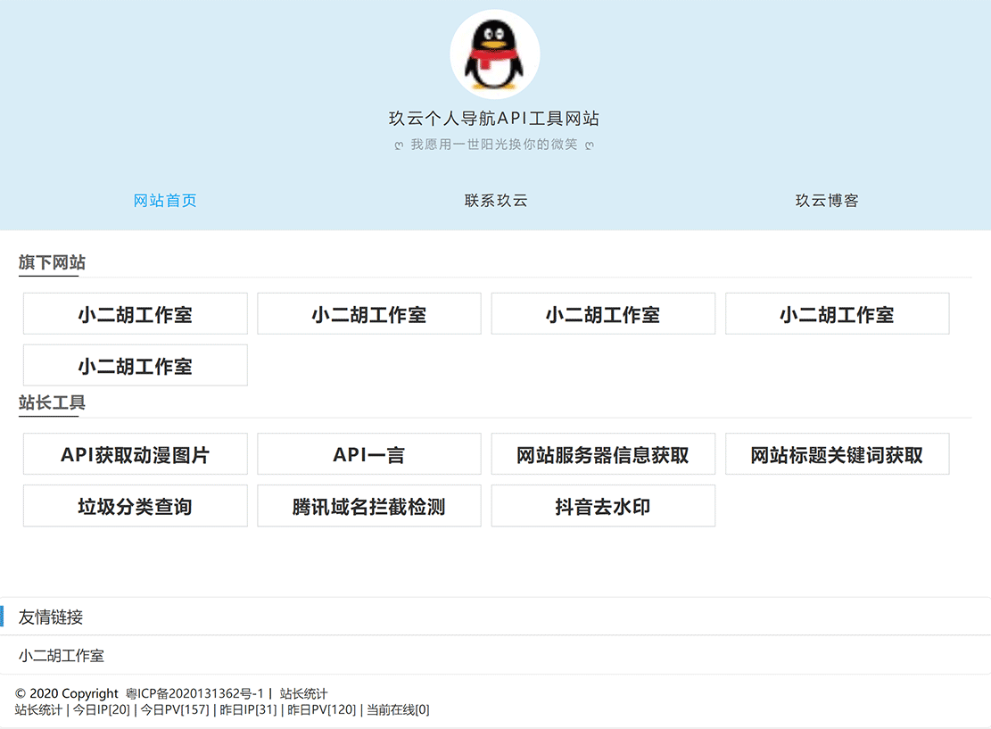Open the 联系玖云 page

click(x=495, y=200)
